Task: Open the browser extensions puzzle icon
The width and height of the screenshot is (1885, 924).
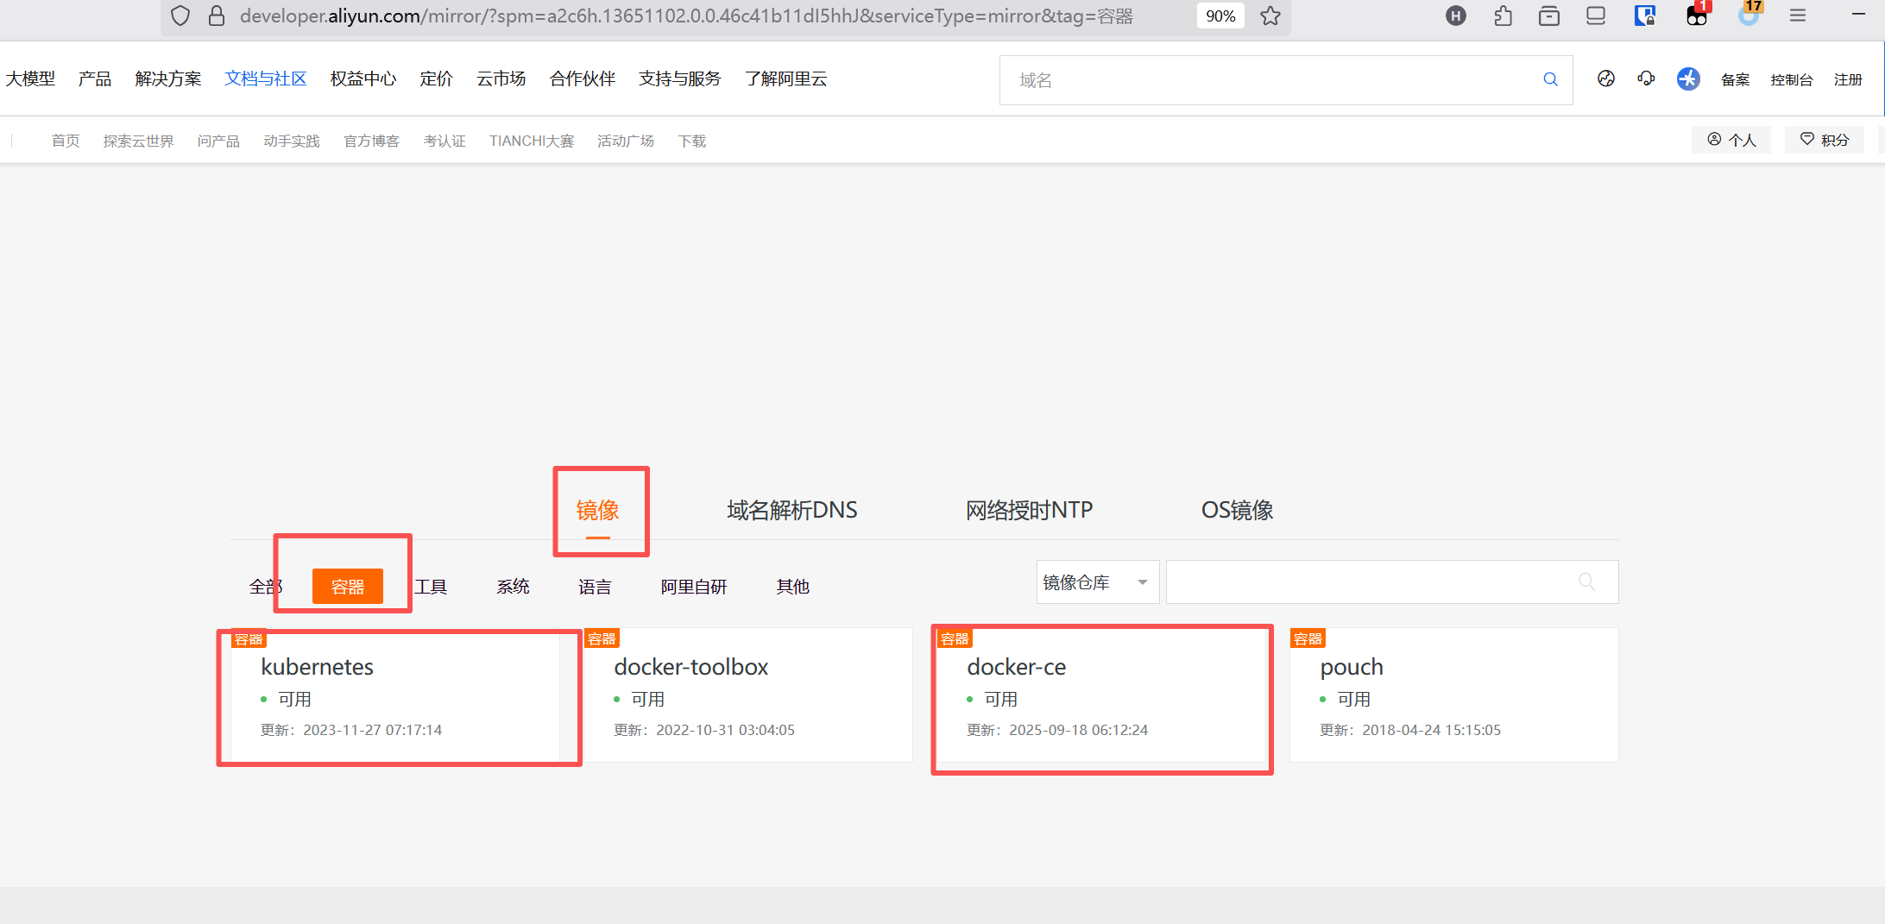Action: click(x=1503, y=16)
